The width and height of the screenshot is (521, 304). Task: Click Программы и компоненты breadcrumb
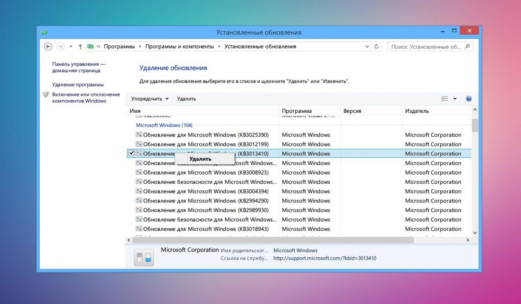pyautogui.click(x=179, y=47)
